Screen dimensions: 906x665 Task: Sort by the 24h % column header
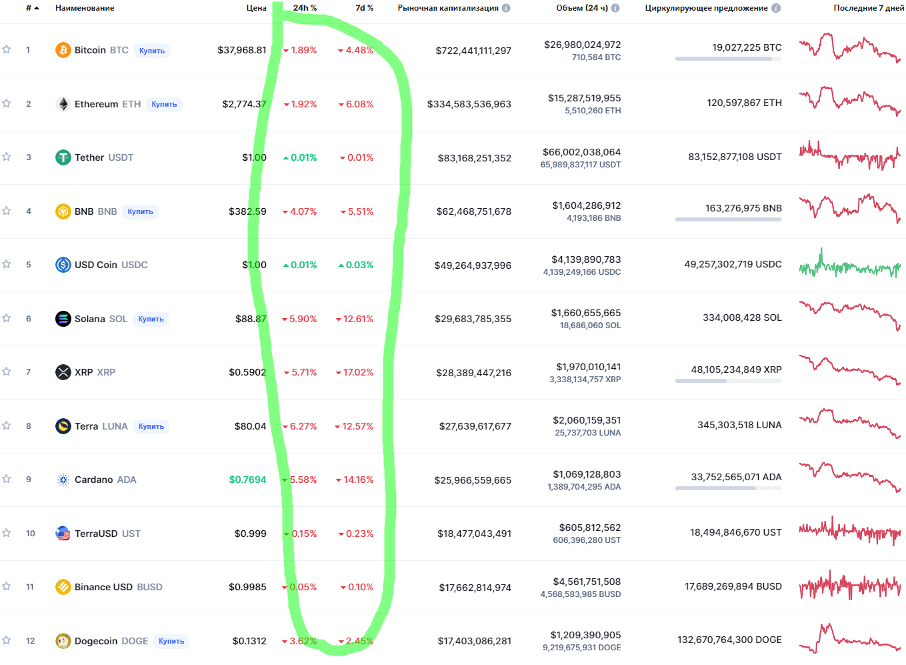(x=305, y=8)
